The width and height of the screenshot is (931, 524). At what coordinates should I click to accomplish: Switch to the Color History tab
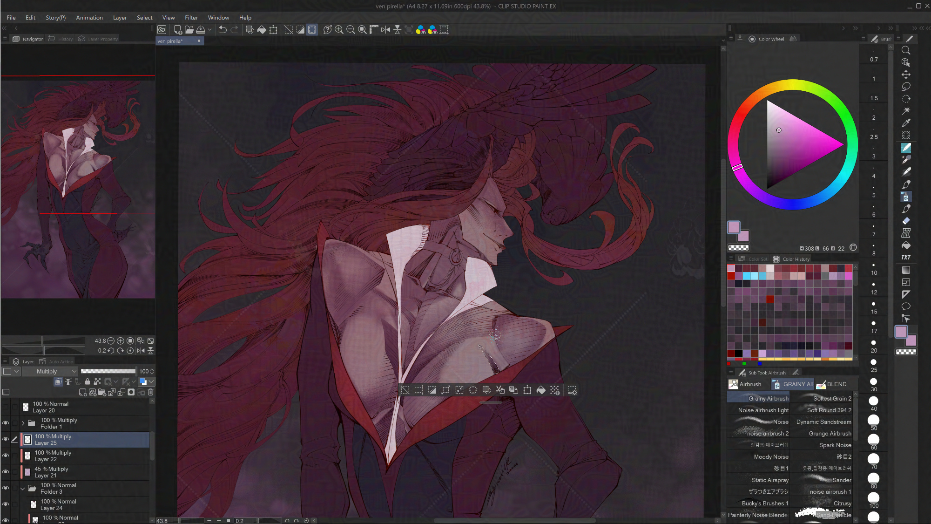click(x=791, y=259)
